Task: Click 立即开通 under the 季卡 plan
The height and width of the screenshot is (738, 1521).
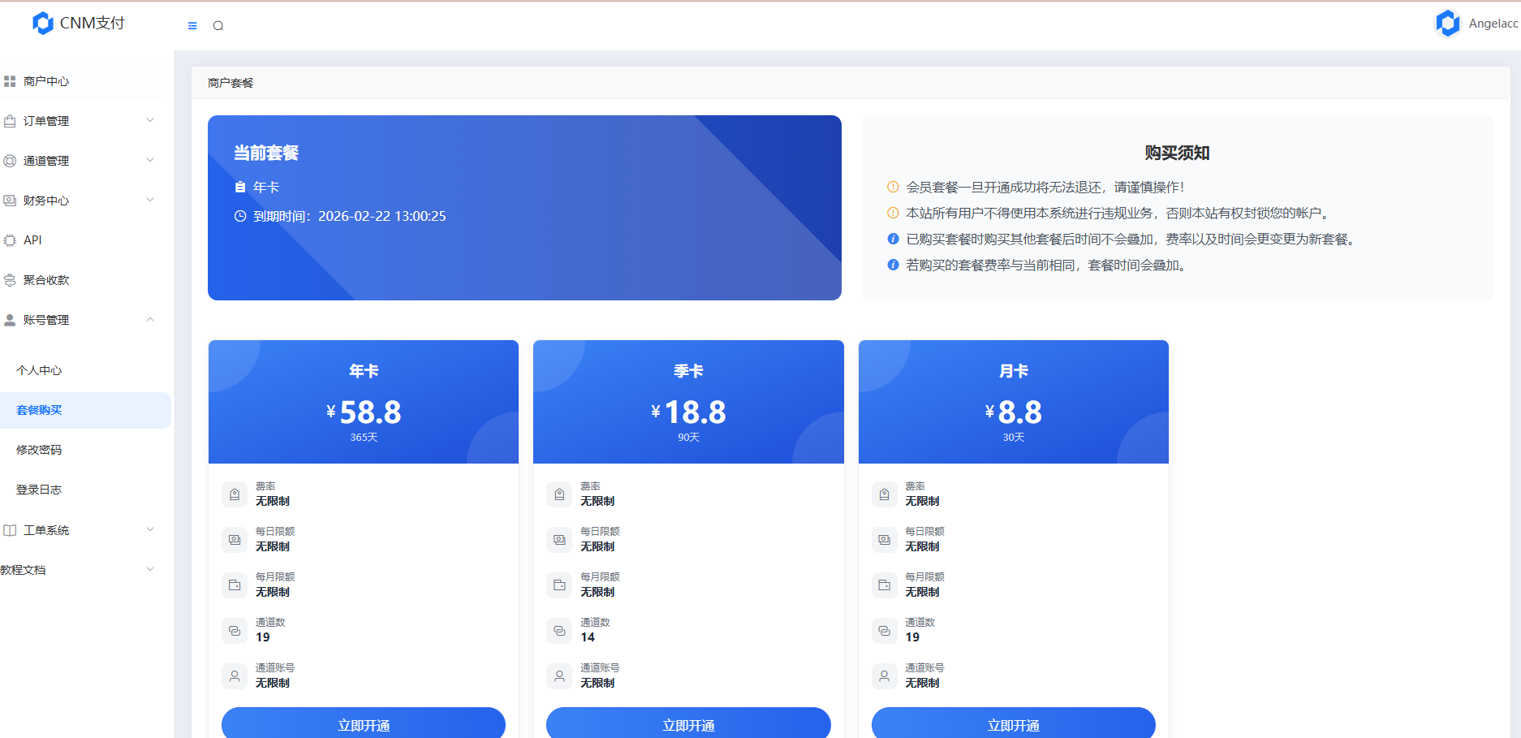Action: tap(688, 724)
